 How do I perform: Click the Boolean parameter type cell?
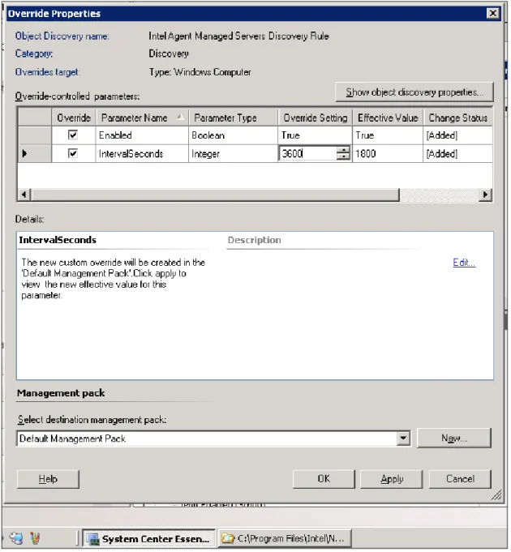[233, 135]
